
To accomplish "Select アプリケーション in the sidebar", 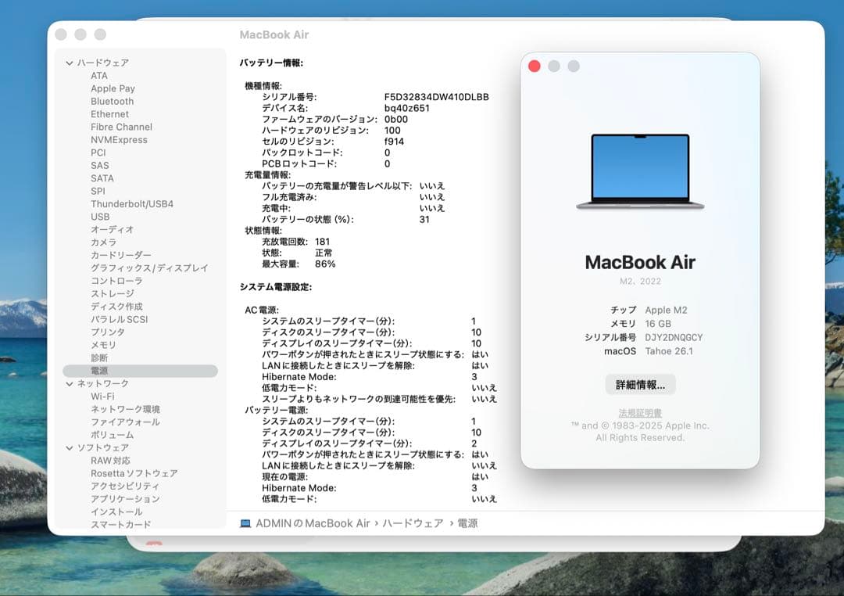I will point(125,499).
